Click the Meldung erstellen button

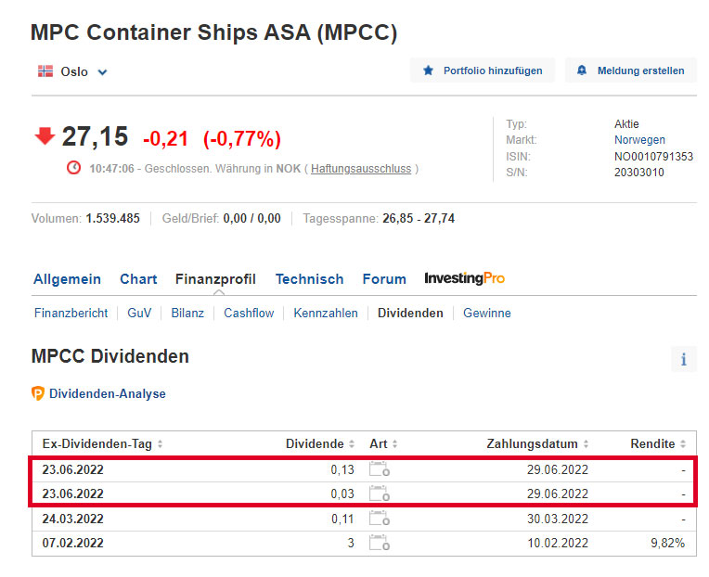(x=630, y=71)
